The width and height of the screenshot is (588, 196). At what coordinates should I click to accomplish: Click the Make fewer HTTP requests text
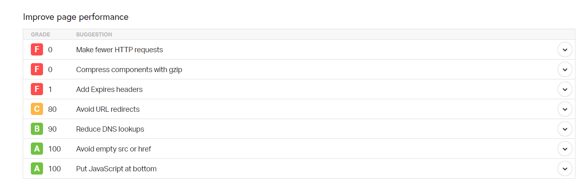coord(119,50)
